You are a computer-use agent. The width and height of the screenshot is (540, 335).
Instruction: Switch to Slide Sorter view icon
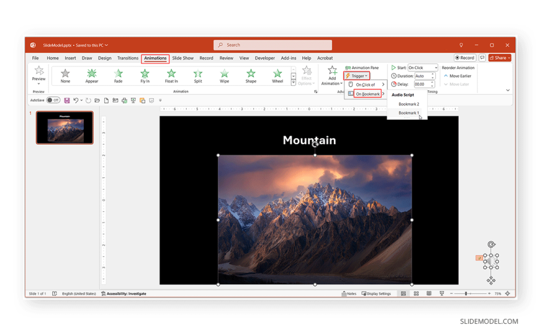(x=416, y=293)
